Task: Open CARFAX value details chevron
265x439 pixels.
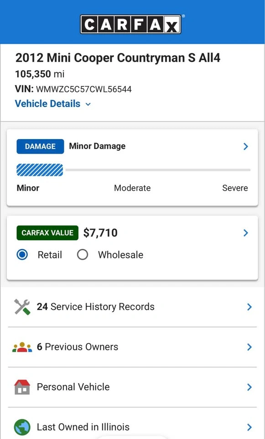Action: [246, 233]
